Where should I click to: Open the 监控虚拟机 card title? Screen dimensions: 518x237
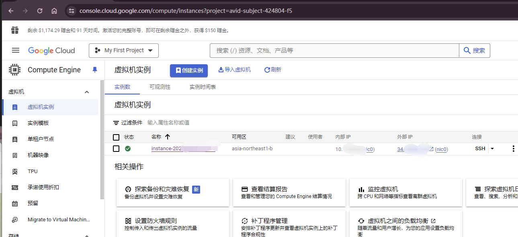pyautogui.click(x=383, y=189)
